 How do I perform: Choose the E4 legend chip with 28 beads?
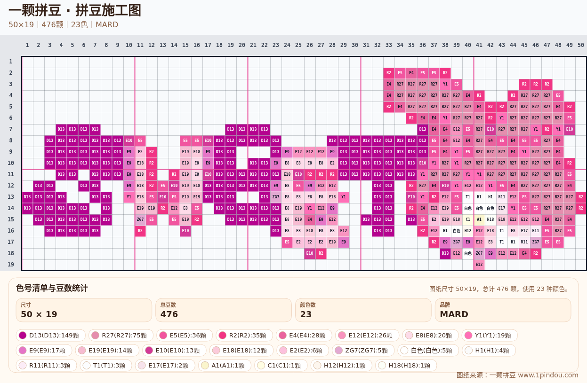(304, 336)
